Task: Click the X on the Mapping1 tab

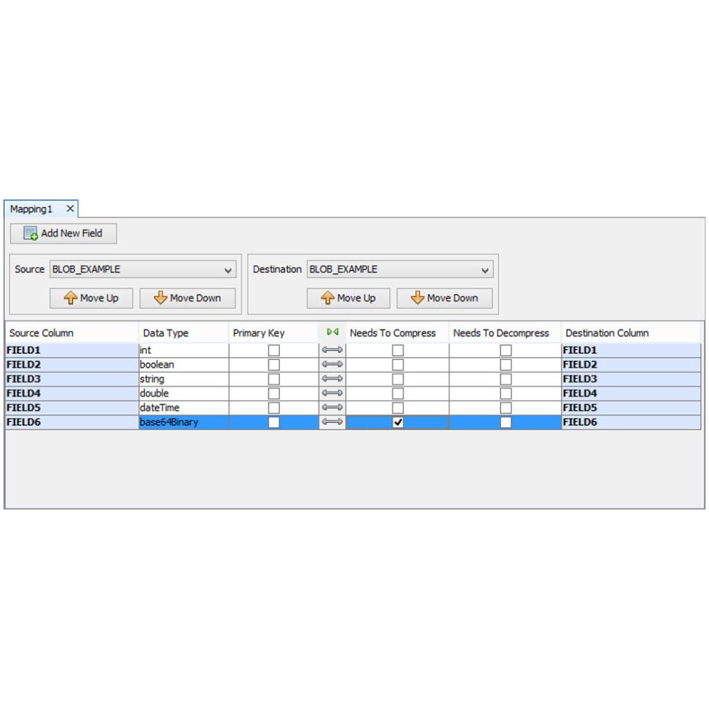Action: (69, 208)
